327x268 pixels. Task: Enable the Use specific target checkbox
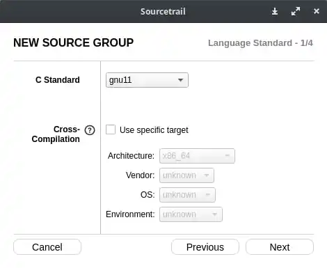point(111,129)
